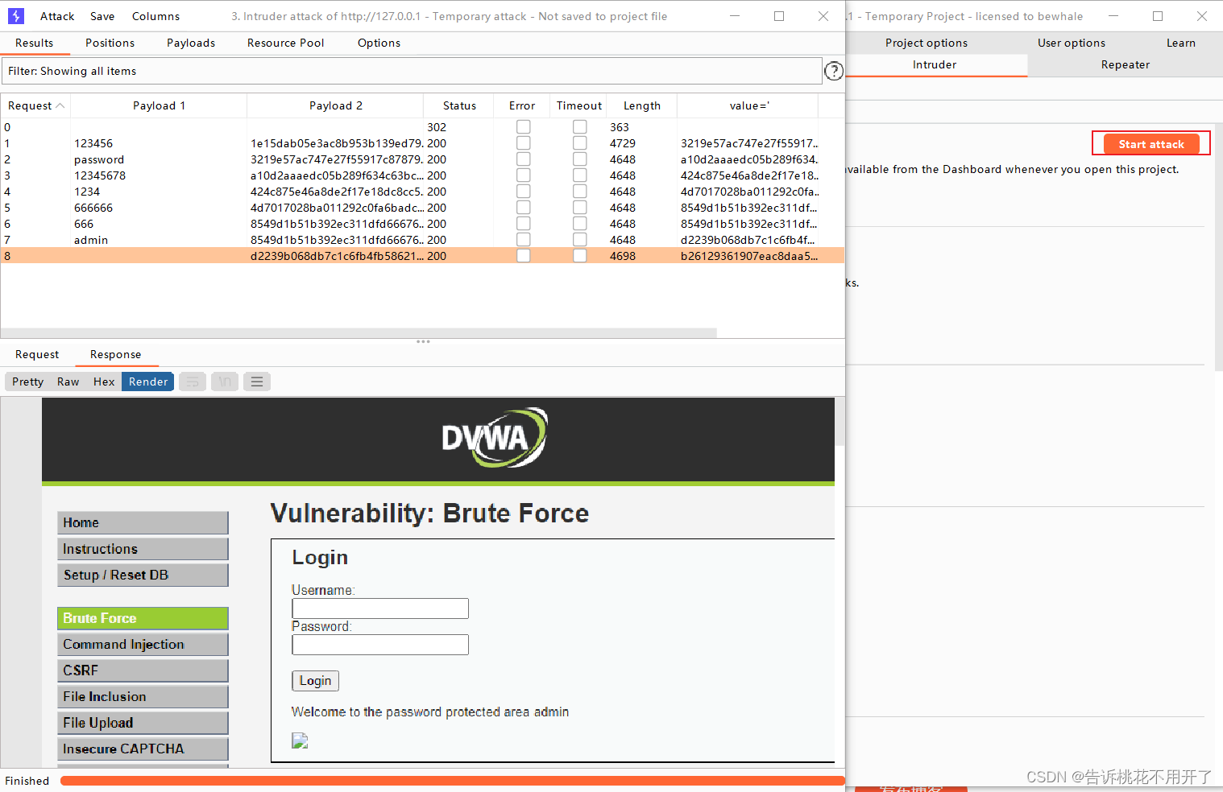Click the orange attack progress bar

452,781
